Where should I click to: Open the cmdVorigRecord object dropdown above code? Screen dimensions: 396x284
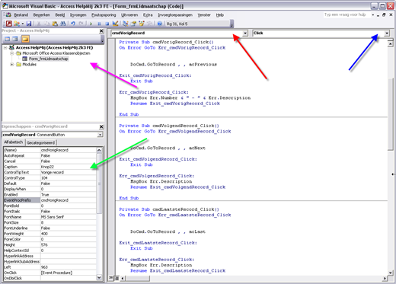[x=245, y=33]
